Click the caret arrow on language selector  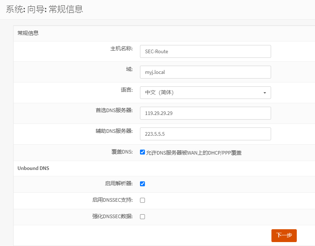(265, 93)
